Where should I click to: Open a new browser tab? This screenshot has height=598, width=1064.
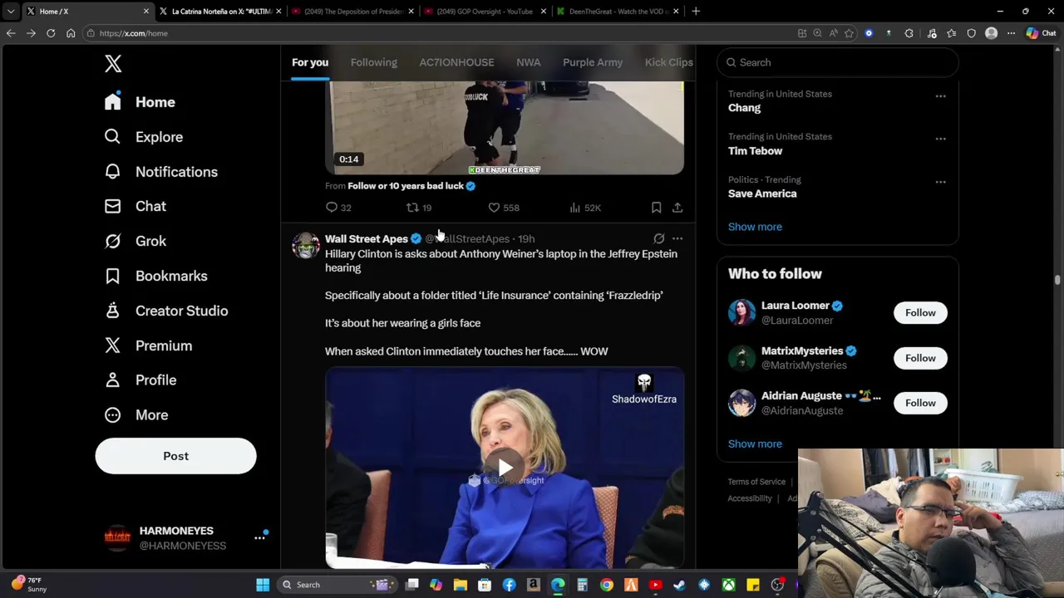point(696,12)
